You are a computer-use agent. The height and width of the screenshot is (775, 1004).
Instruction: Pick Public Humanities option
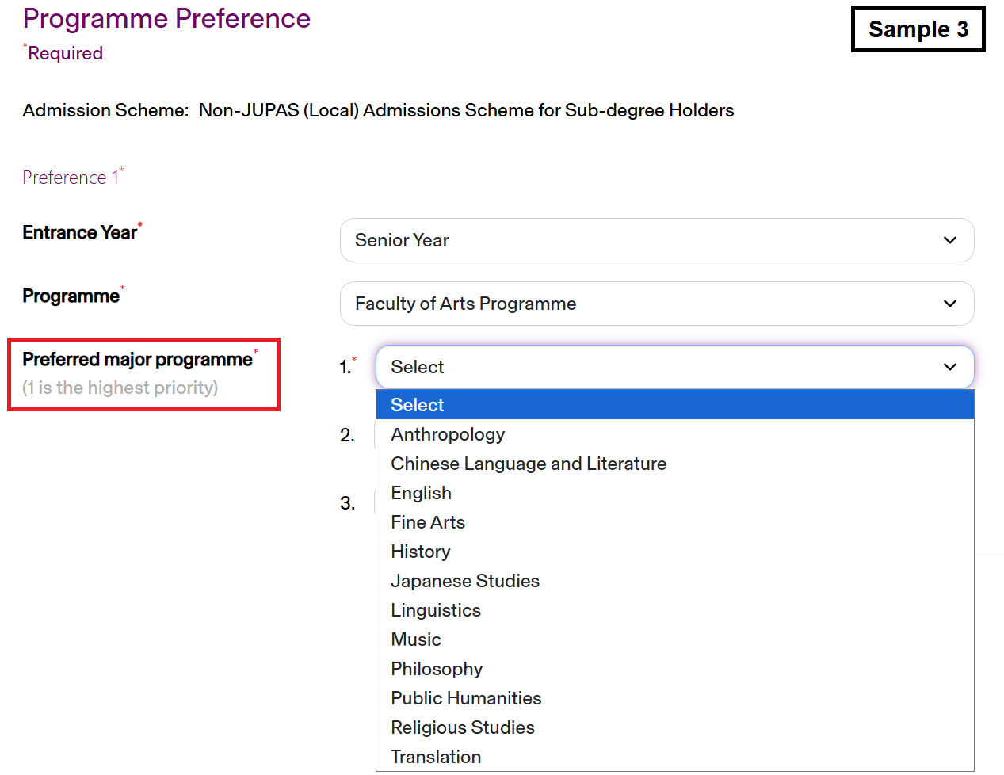pyautogui.click(x=466, y=698)
